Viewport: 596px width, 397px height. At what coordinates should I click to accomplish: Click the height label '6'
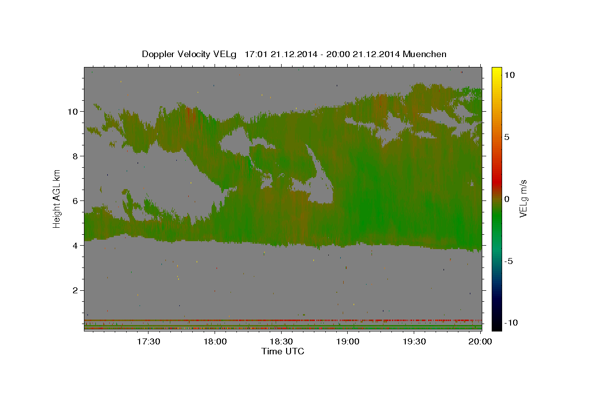pos(74,200)
